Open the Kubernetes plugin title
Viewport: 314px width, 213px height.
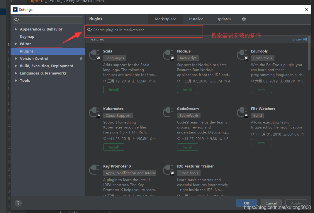coord(113,109)
